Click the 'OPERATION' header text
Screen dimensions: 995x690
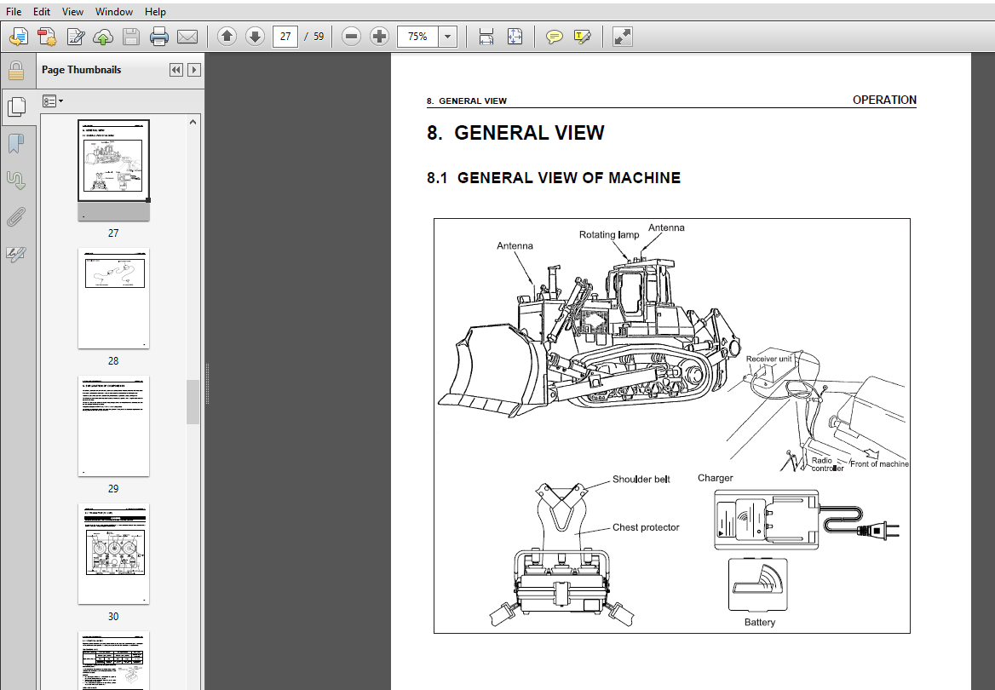884,100
